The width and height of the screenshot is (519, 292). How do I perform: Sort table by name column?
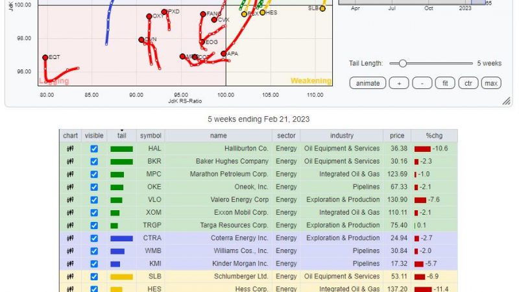click(219, 136)
